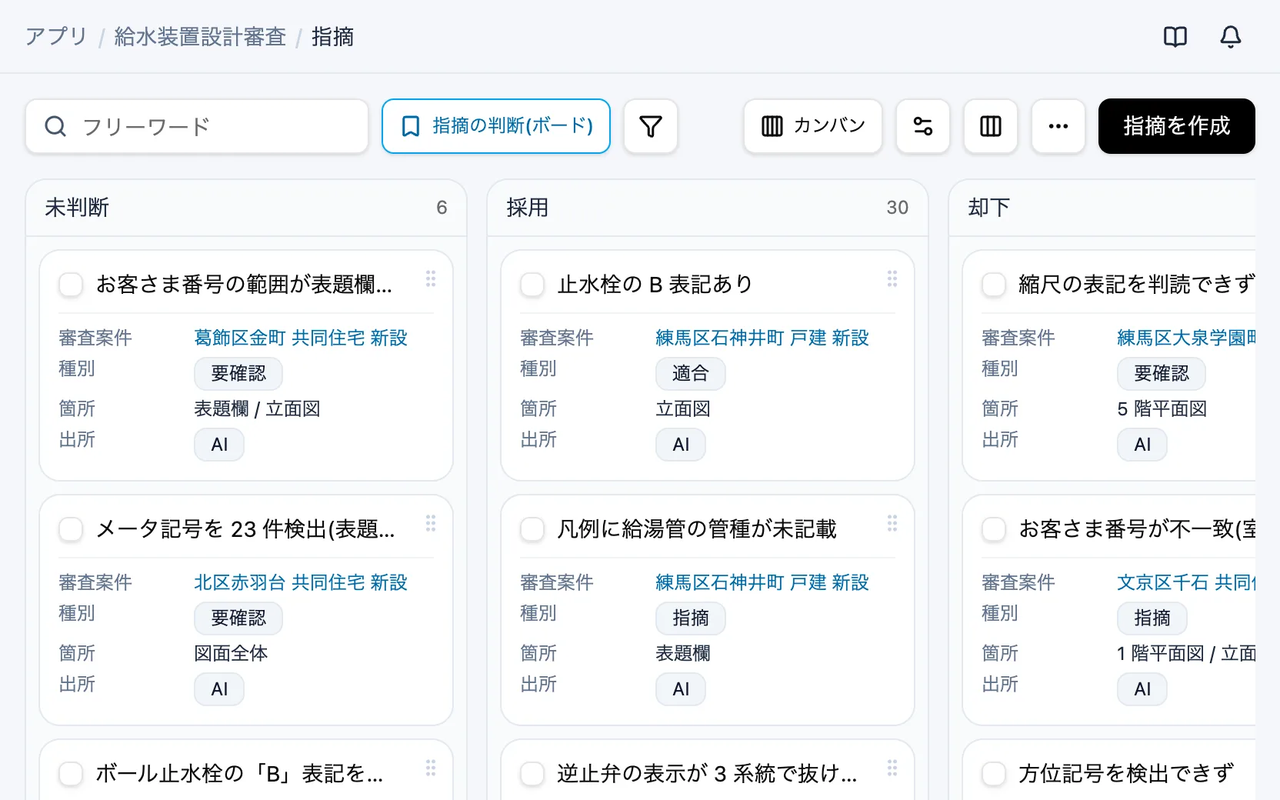Click count 30 in 採用 column

click(x=898, y=208)
